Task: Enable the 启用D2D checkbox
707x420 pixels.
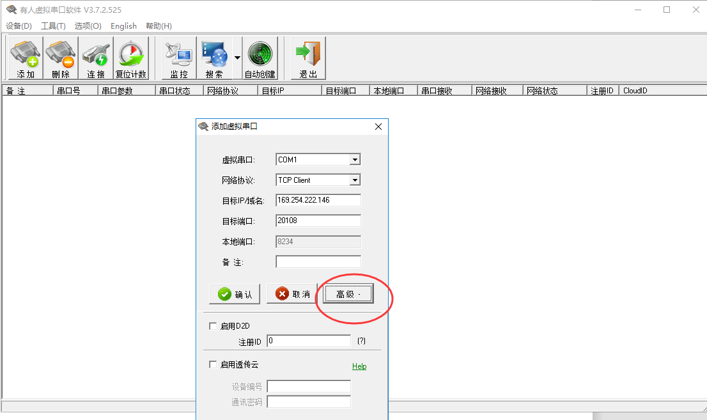Action: click(x=213, y=326)
